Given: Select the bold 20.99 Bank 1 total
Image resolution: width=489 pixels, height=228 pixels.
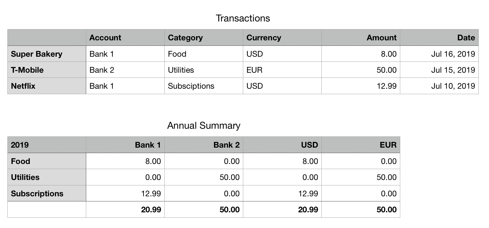Looking at the screenshot, I should 125,209.
